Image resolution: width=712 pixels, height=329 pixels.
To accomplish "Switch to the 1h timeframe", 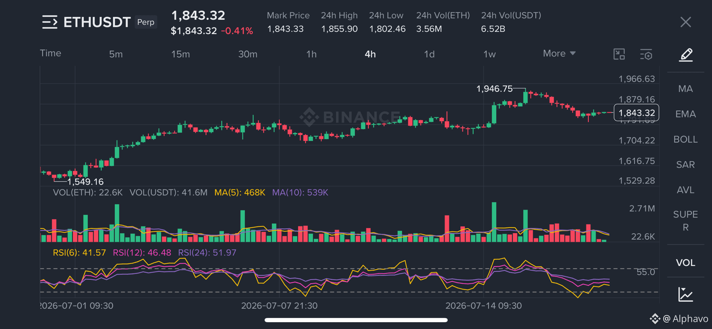I will pos(311,54).
